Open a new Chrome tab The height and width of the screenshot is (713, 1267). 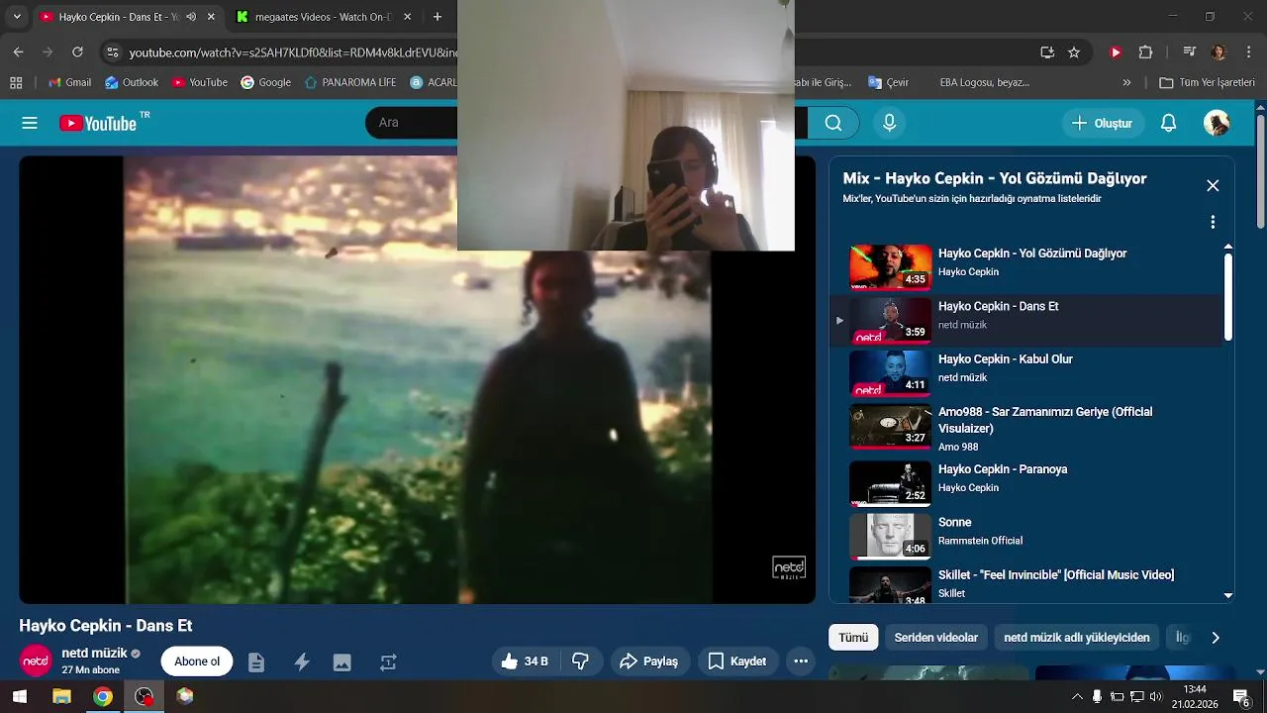coord(438,17)
